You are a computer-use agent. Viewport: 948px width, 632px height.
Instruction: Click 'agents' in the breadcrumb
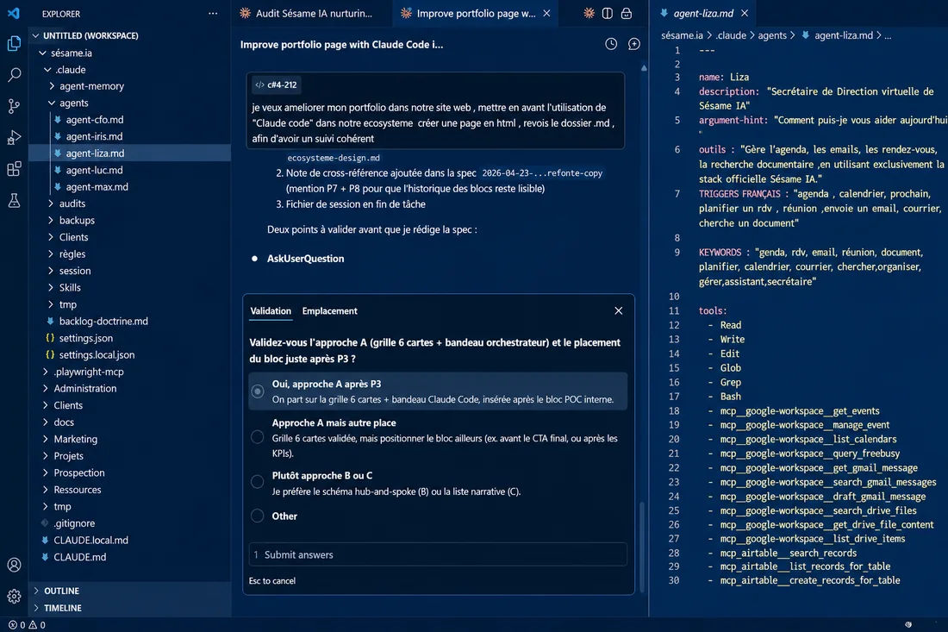[x=772, y=35]
